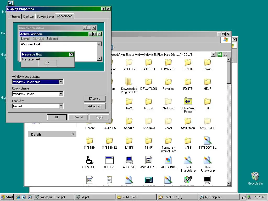Switch to the Themes tab
Viewport: 268px width, 201px height.
pyautogui.click(x=15, y=16)
